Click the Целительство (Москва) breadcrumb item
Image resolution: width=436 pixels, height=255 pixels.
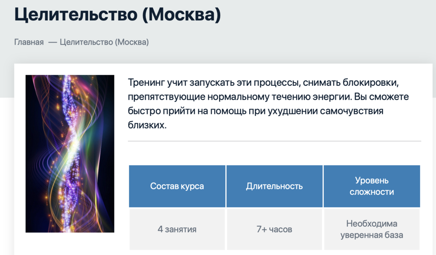point(104,42)
